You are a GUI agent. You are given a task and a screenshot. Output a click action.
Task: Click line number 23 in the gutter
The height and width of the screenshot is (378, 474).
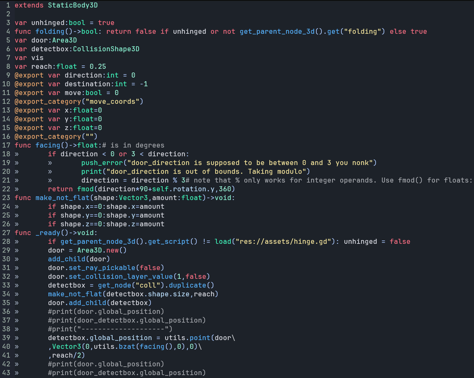coord(6,198)
